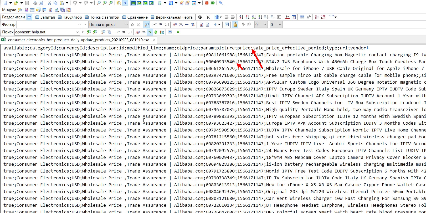Select the consumer-electronics CSV file tab
This screenshot has height=213, width=426.
(78, 40)
